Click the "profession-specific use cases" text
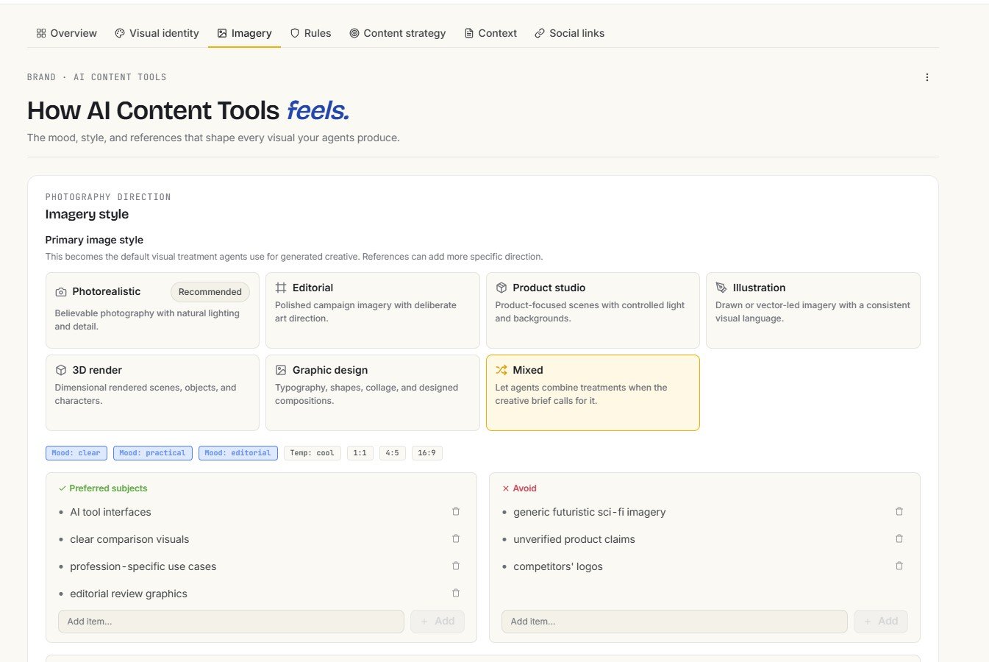This screenshot has height=662, width=989. coord(143,566)
